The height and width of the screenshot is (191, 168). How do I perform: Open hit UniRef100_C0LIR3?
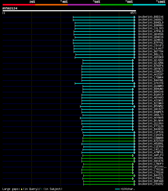151,28
